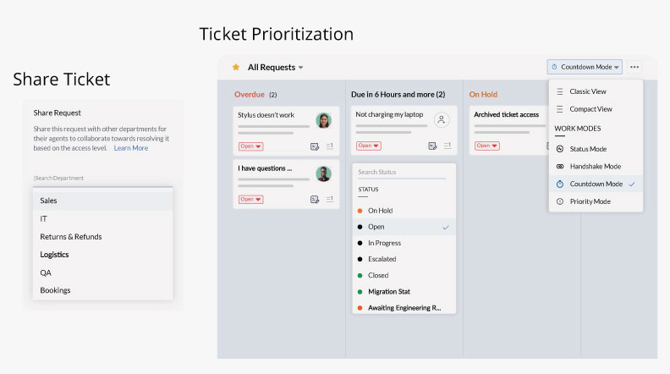
Task: Click the Status Mode icon in work modes
Action: [x=560, y=149]
